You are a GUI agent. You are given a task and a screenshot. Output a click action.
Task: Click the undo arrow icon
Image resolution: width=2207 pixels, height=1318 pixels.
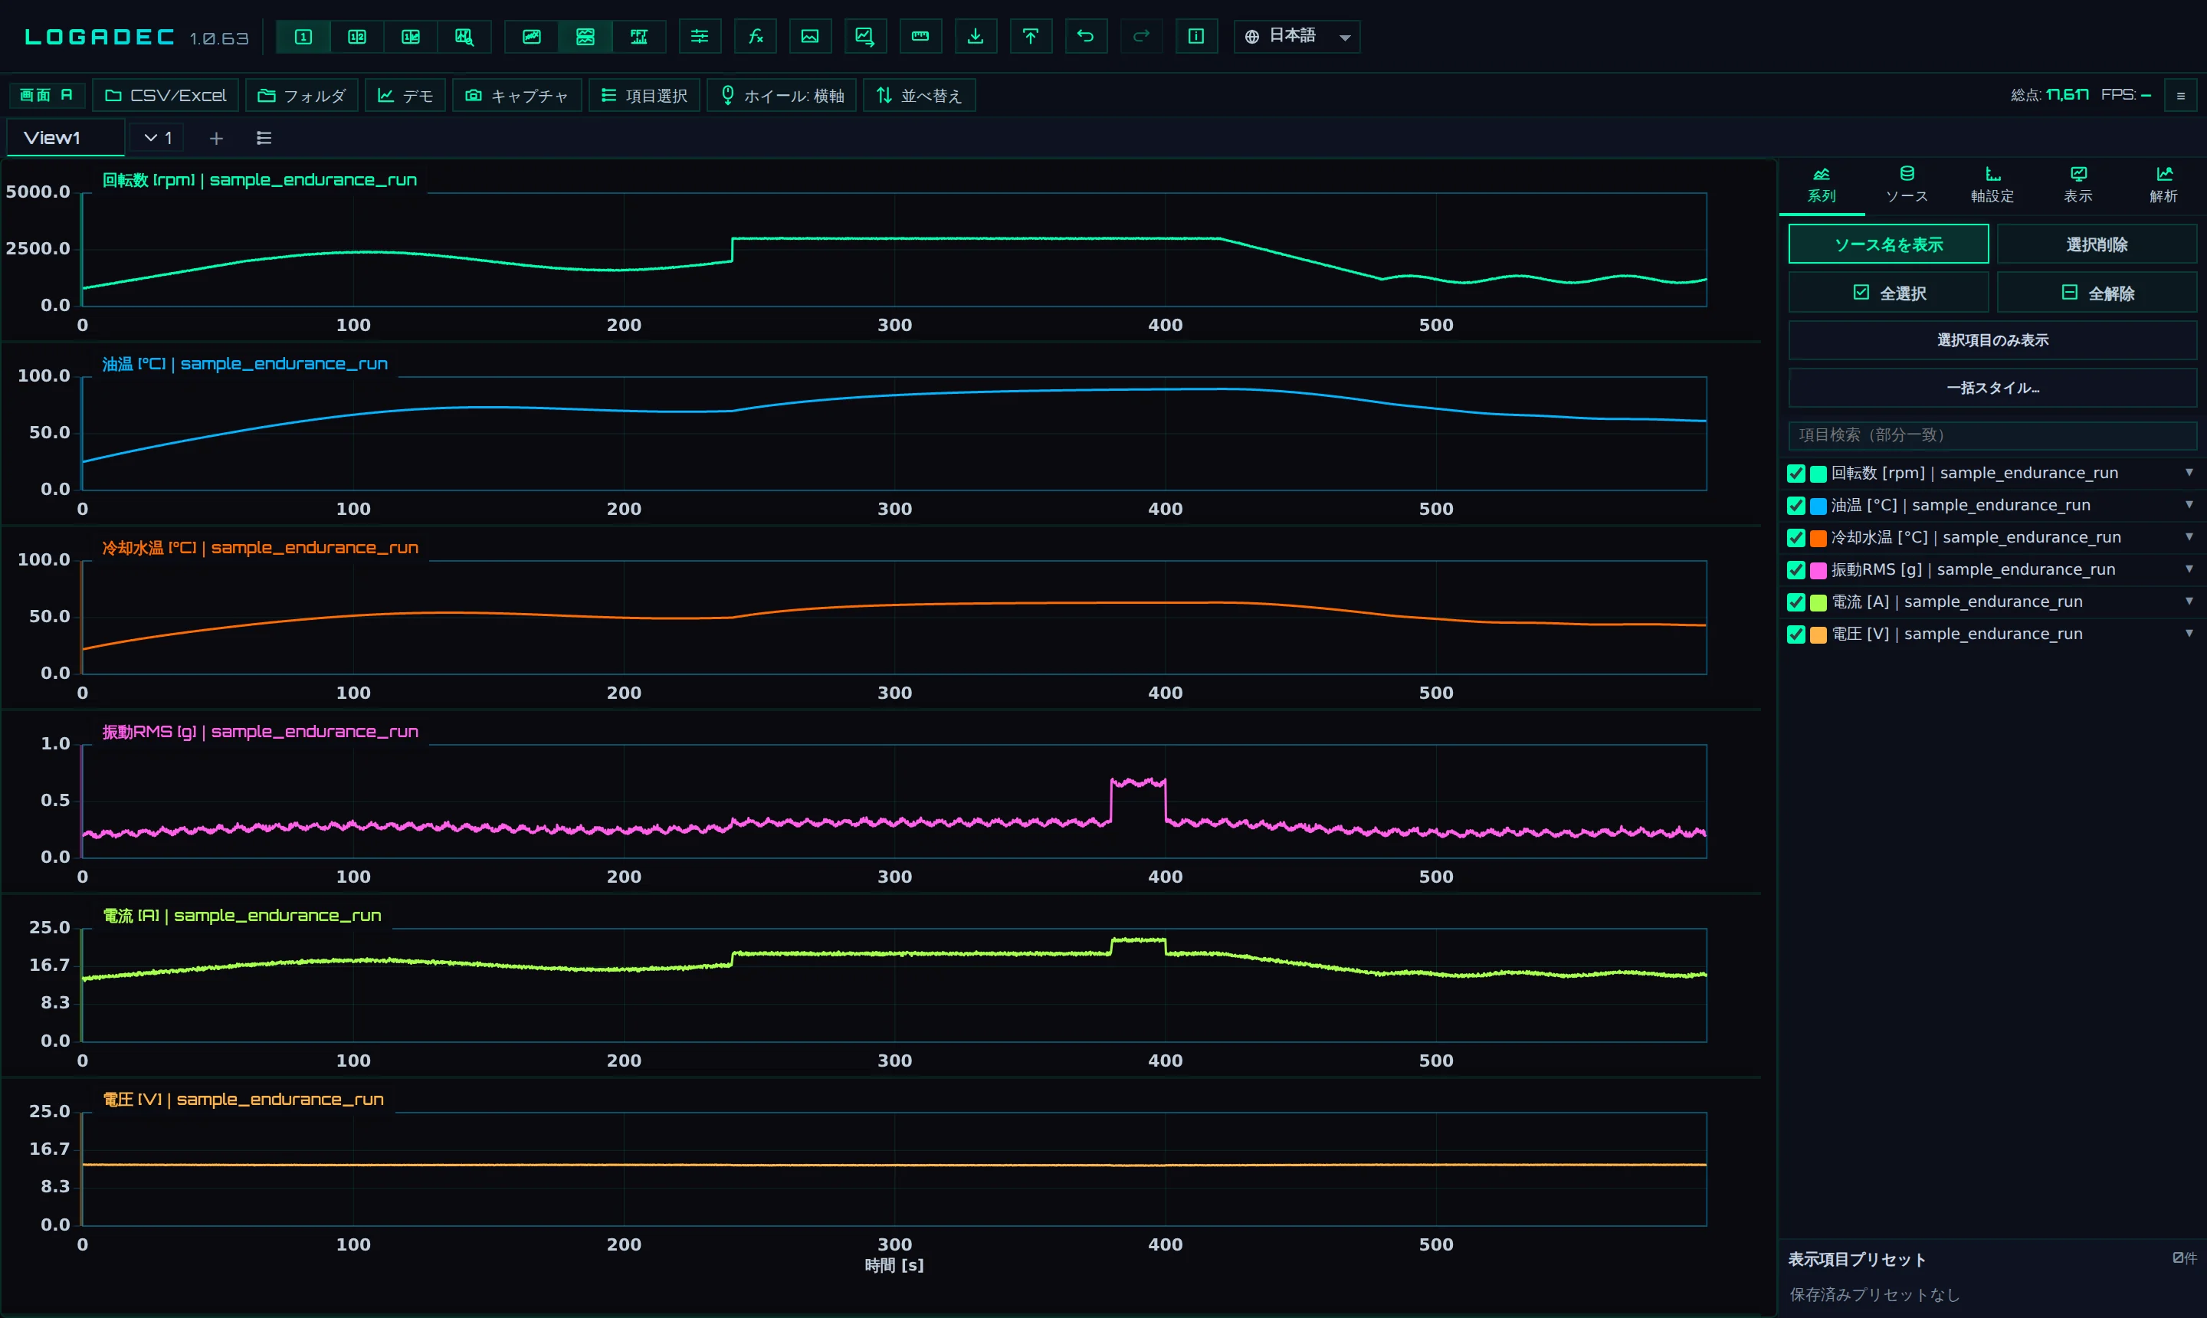[1085, 37]
